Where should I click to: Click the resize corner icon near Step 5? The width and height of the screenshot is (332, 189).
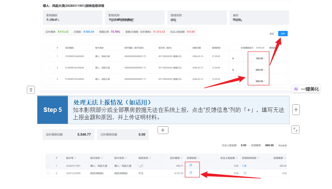[296, 130]
